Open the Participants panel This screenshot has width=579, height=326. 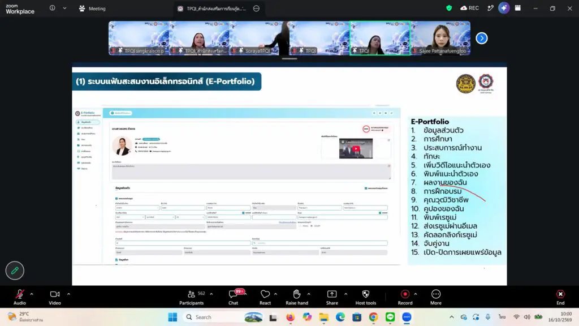[x=191, y=297]
